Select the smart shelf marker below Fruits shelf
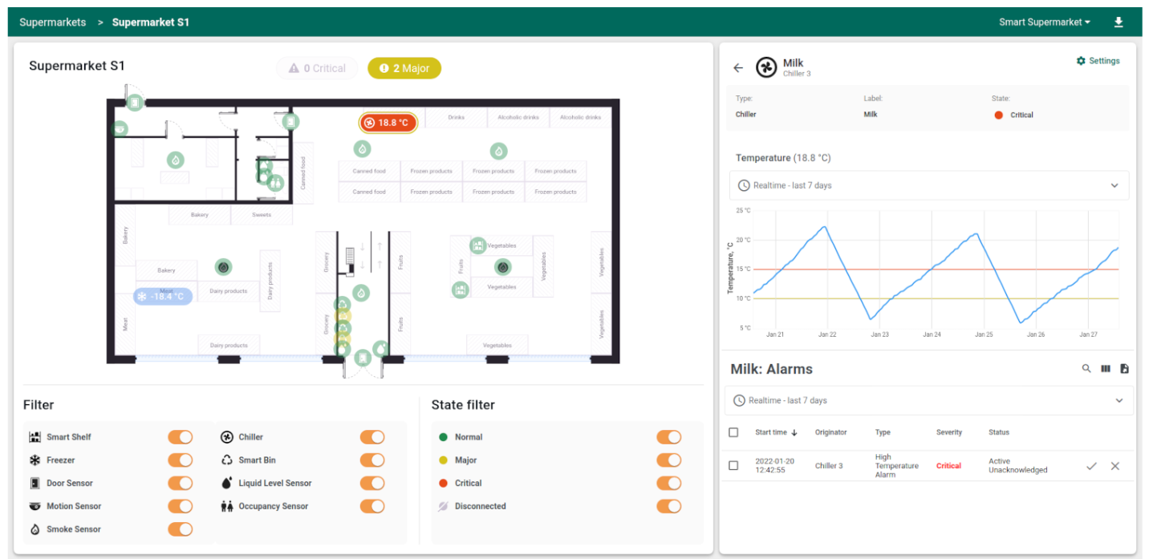The height and width of the screenshot is (559, 1149). tap(460, 290)
